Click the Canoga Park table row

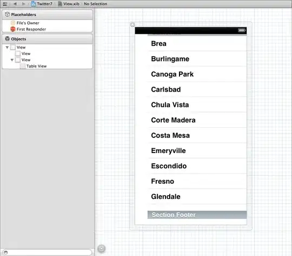[197, 74]
